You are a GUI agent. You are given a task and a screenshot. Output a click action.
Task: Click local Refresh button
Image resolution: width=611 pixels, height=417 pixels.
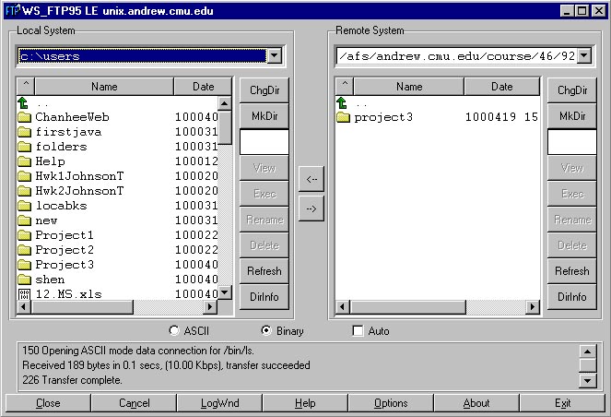(x=264, y=270)
